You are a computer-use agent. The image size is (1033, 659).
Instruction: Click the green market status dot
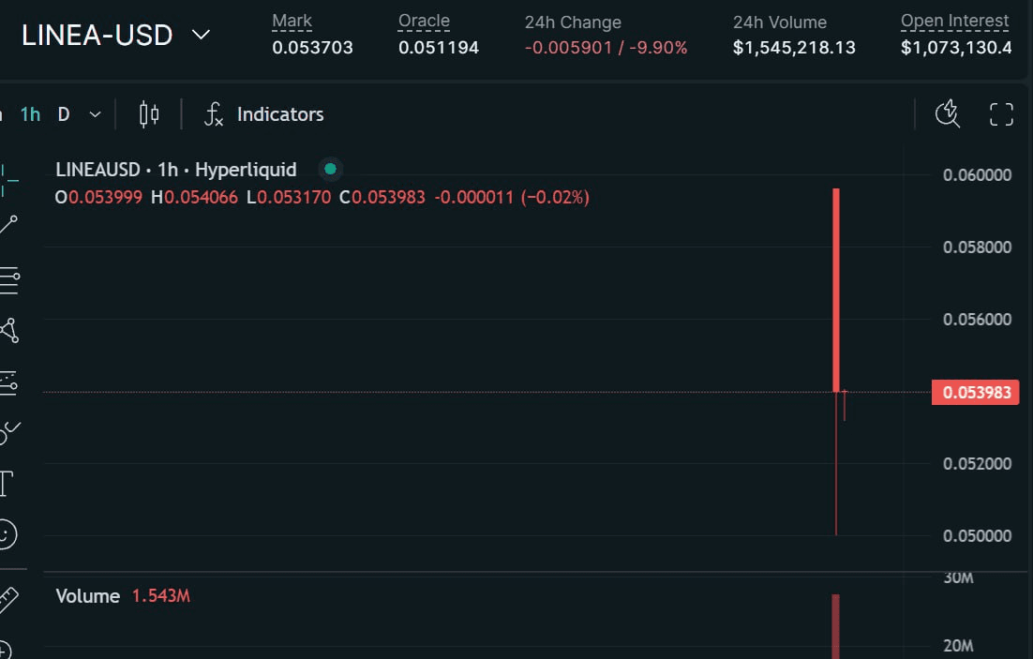pyautogui.click(x=331, y=170)
